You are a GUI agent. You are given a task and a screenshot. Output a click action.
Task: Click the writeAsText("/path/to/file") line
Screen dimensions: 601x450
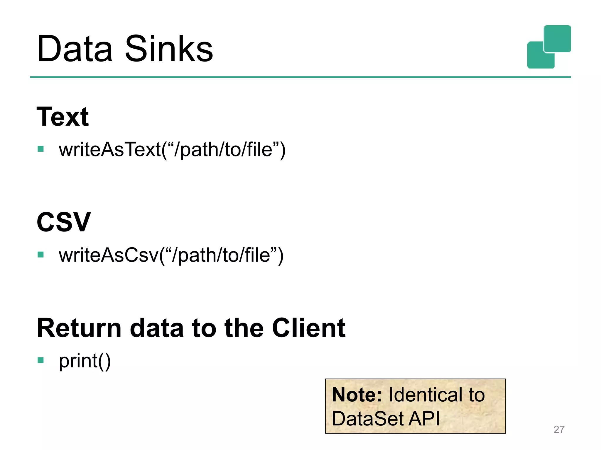pyautogui.click(x=172, y=150)
